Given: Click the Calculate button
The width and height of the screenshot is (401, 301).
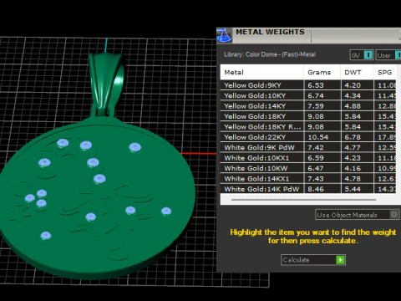Looking at the screenshot, I should 313,260.
